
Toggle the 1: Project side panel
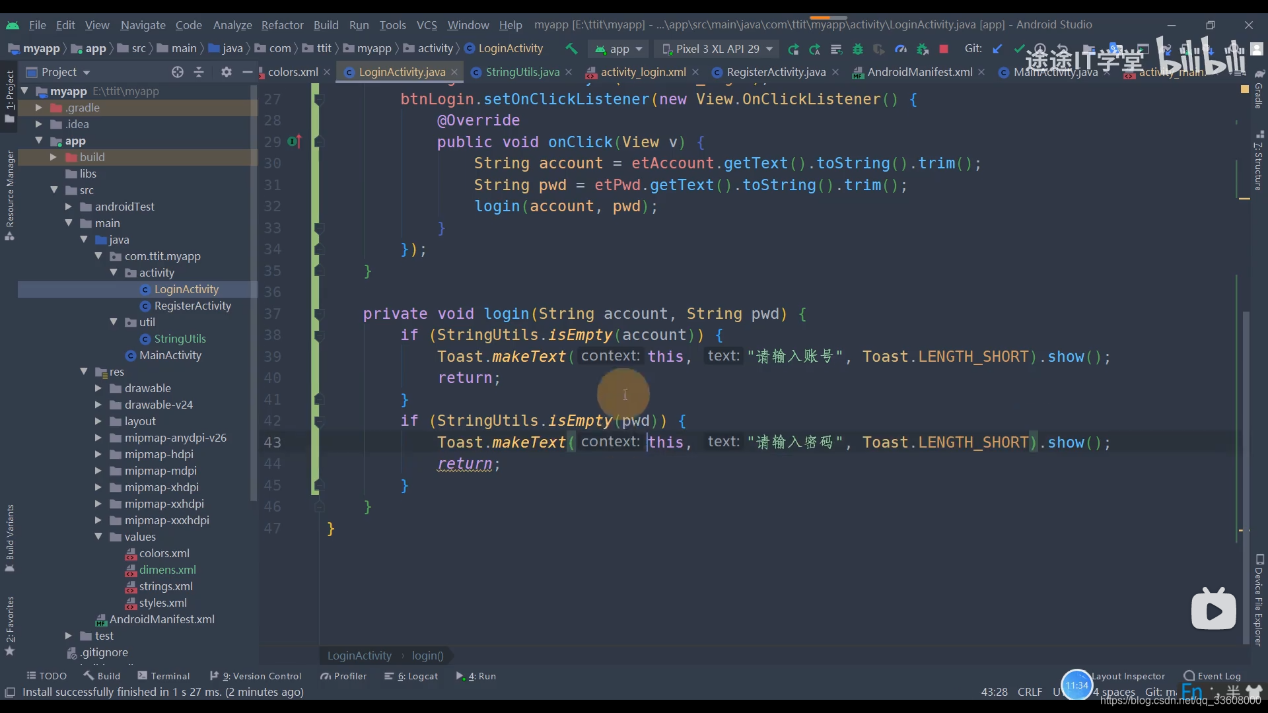10,96
